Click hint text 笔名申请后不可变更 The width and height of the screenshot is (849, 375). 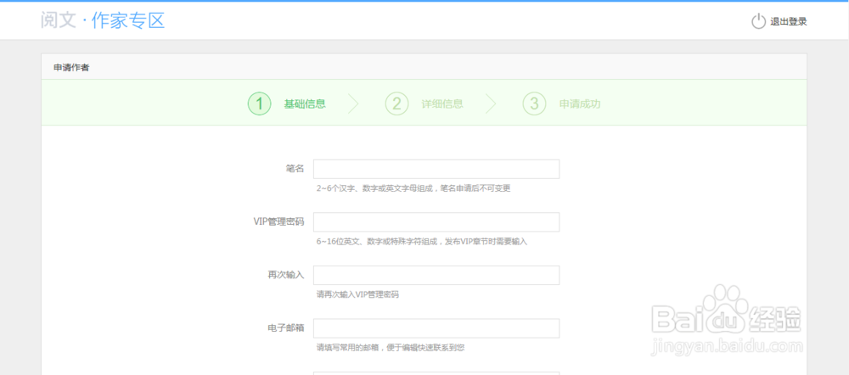click(x=475, y=189)
